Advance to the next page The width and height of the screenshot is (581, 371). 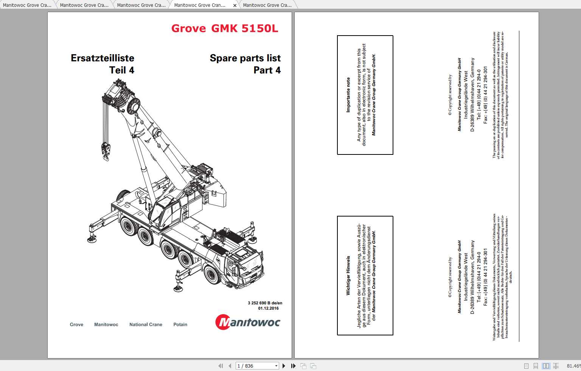point(284,366)
